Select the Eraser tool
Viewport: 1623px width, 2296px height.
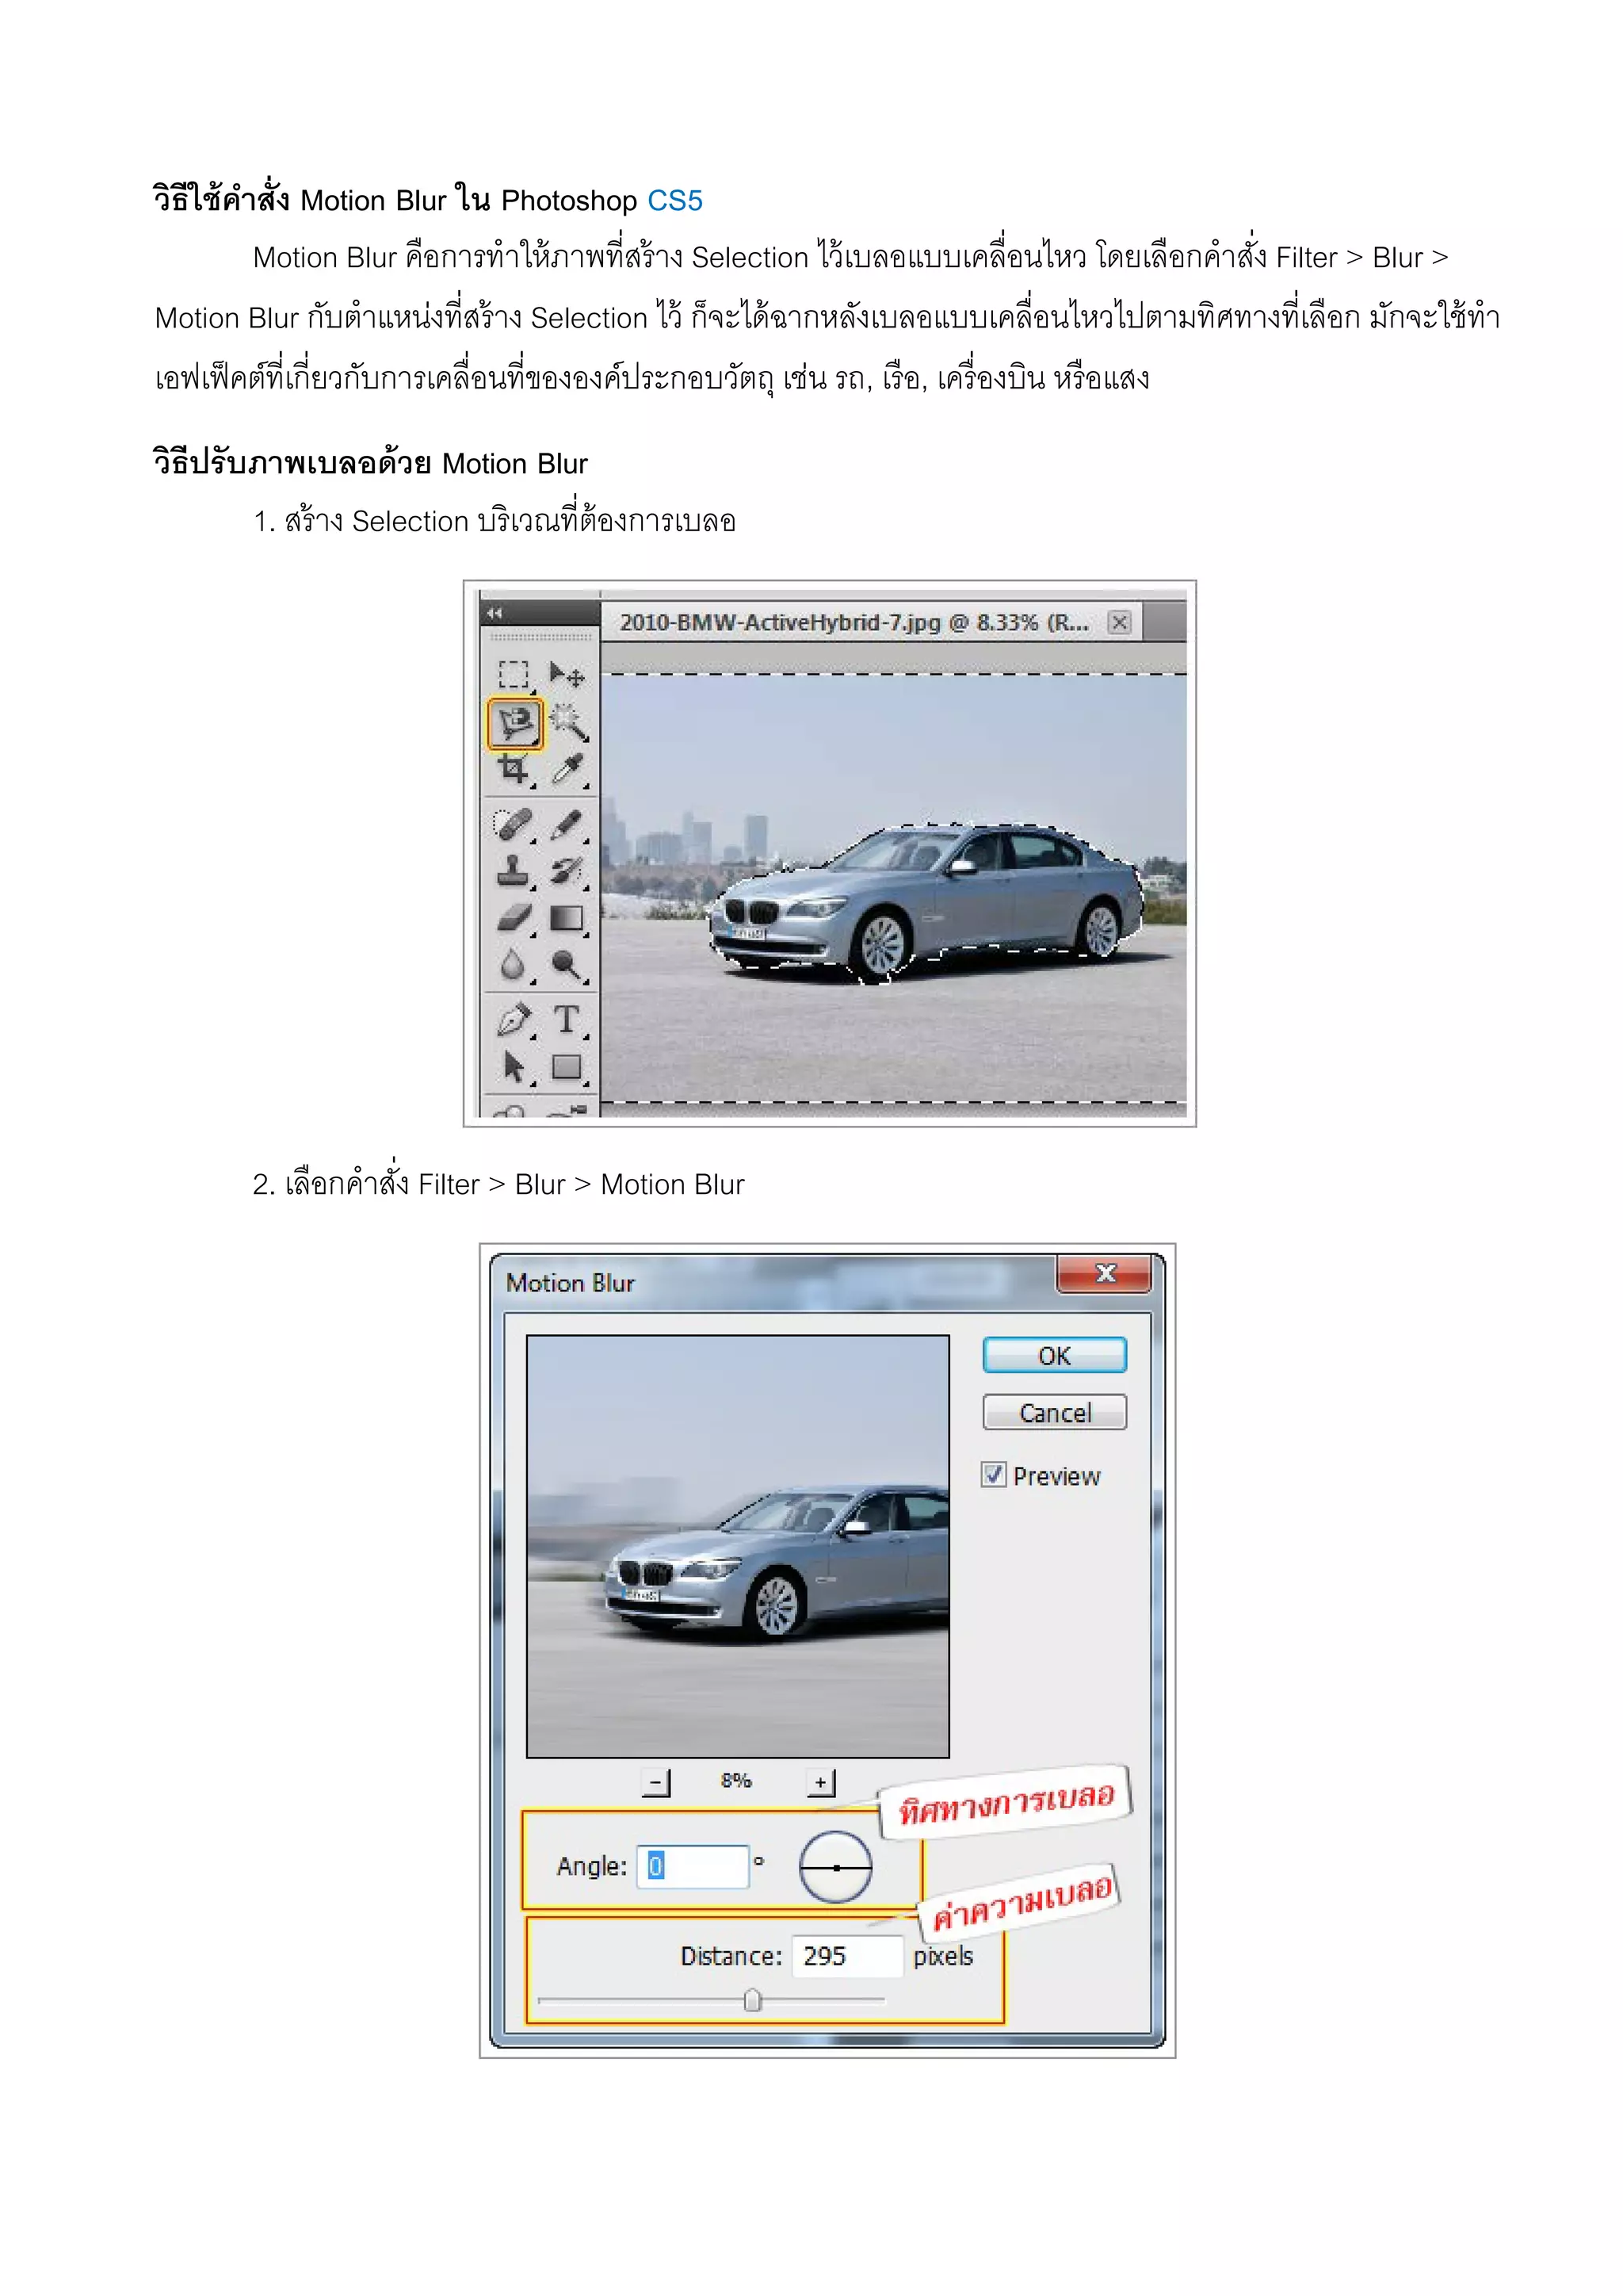point(514,918)
